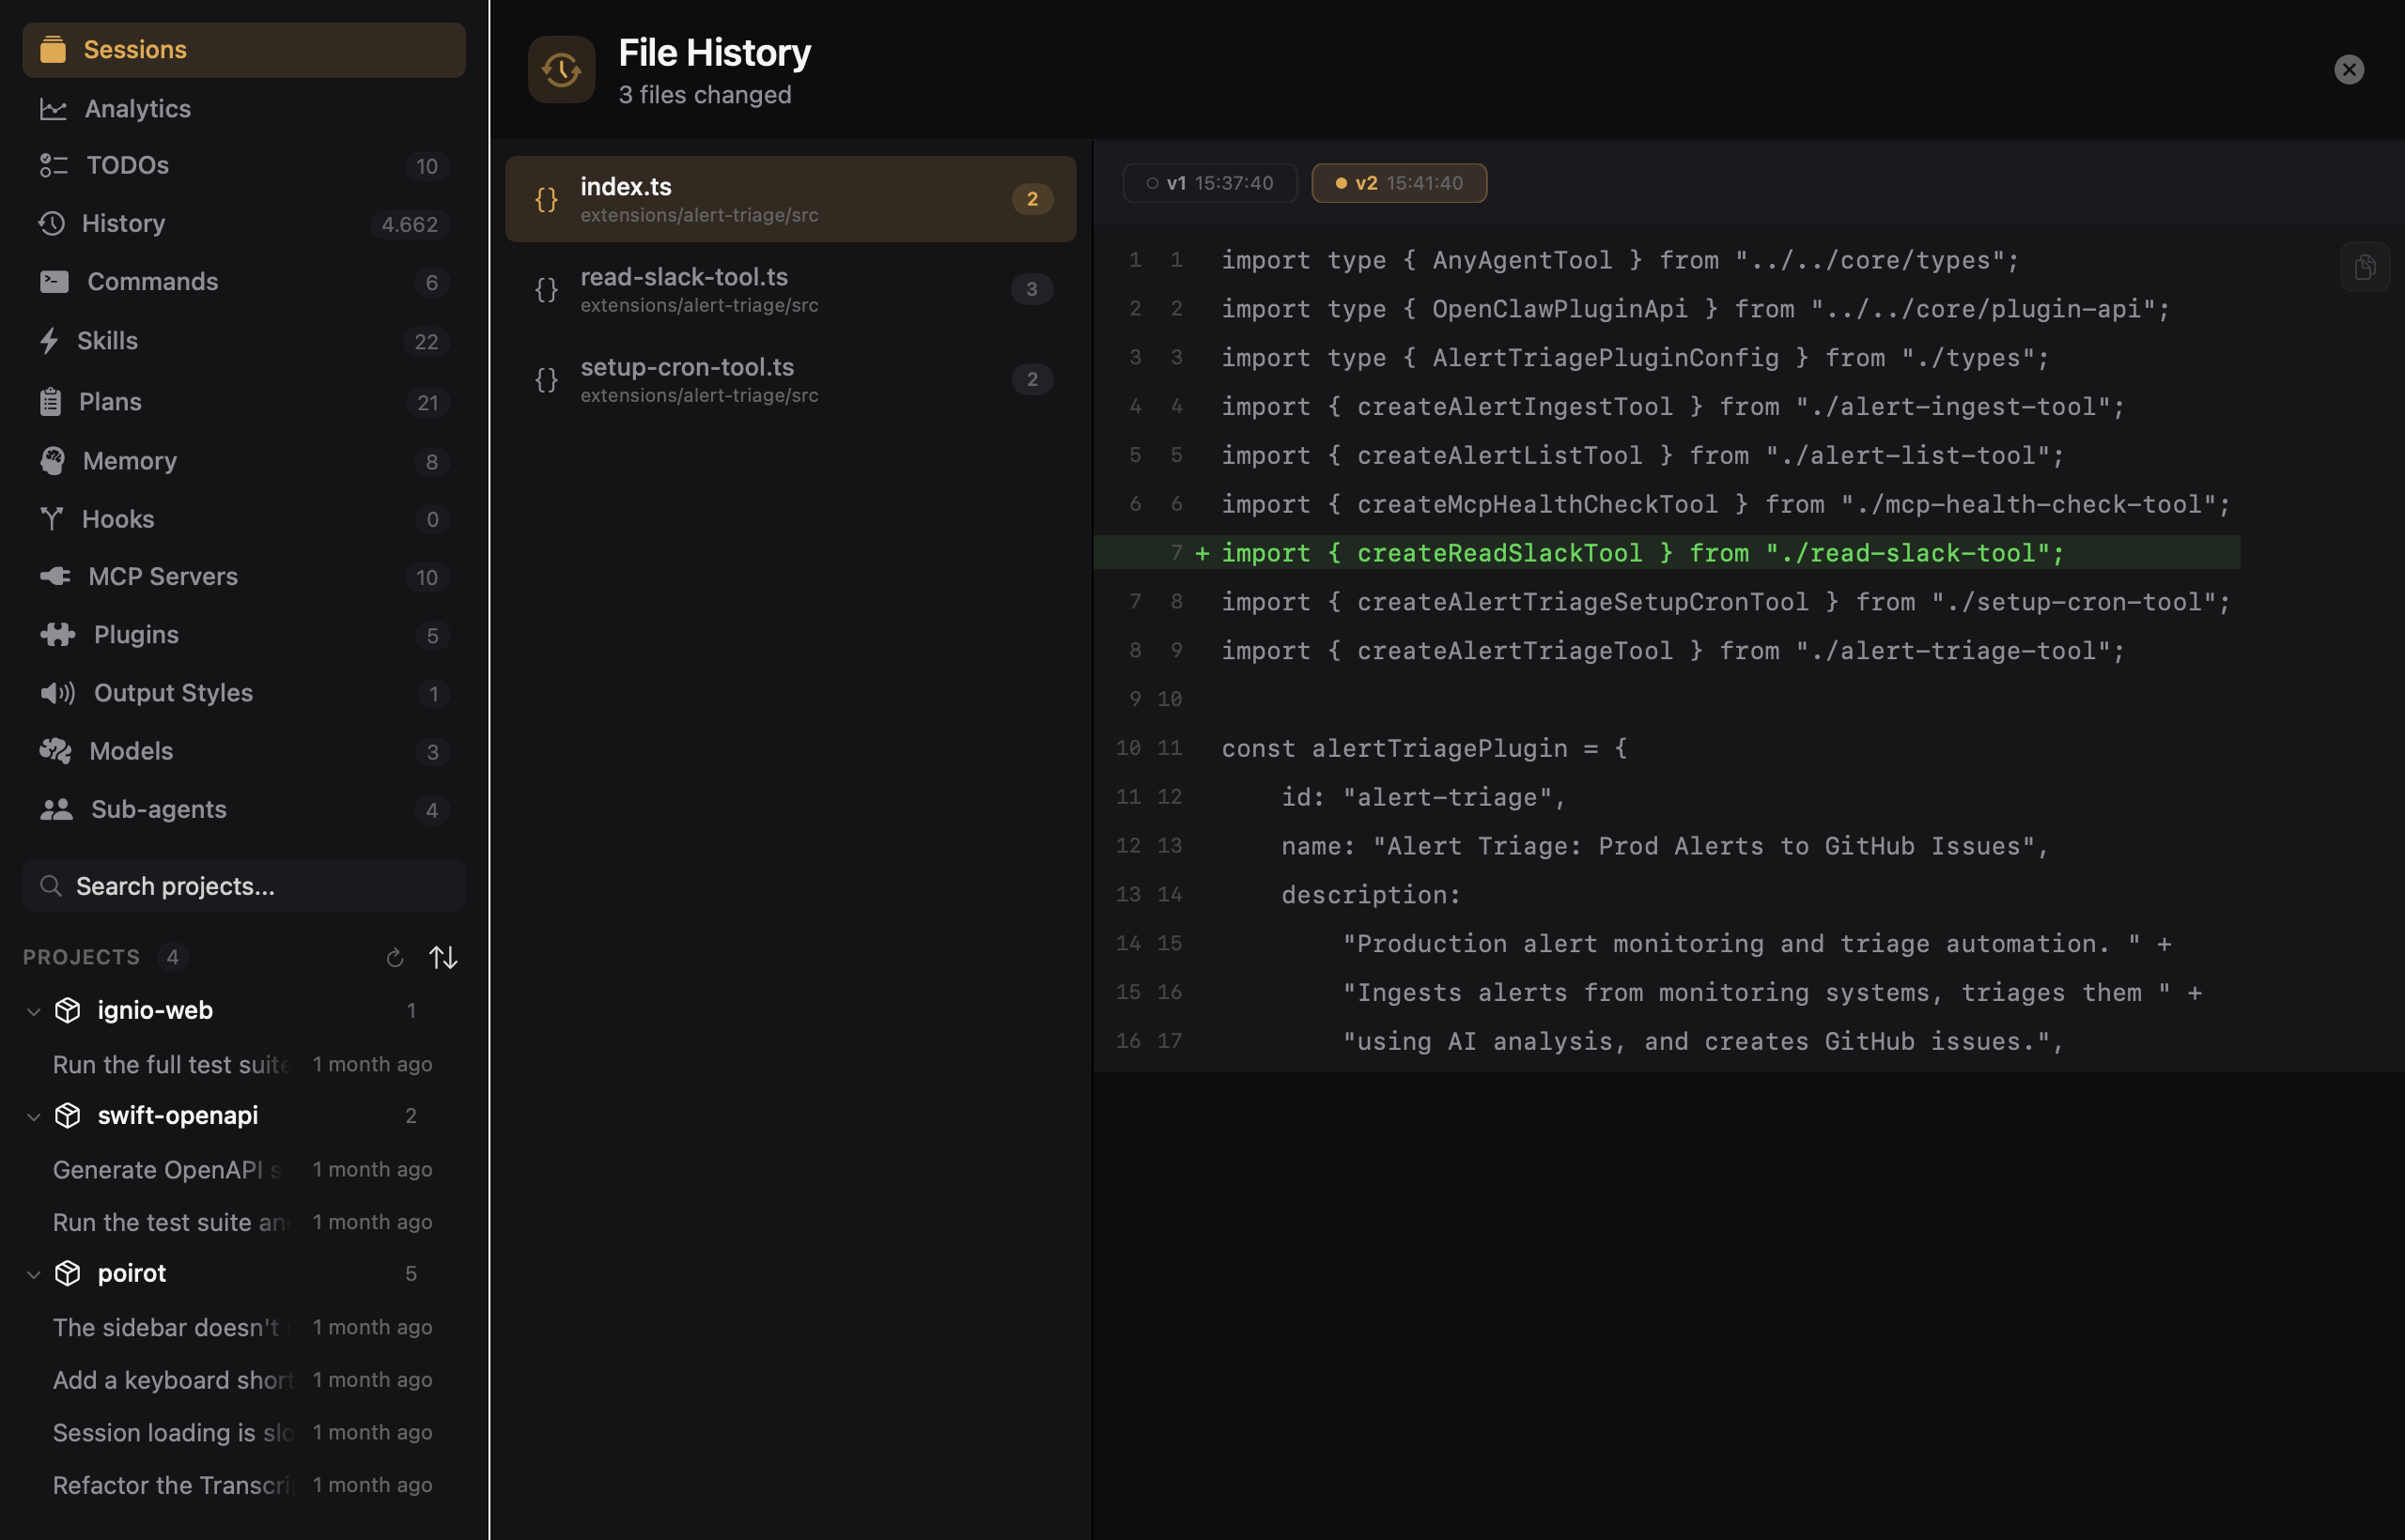Collapse the ignio-web project
This screenshot has height=1540, width=2405.
click(34, 1010)
